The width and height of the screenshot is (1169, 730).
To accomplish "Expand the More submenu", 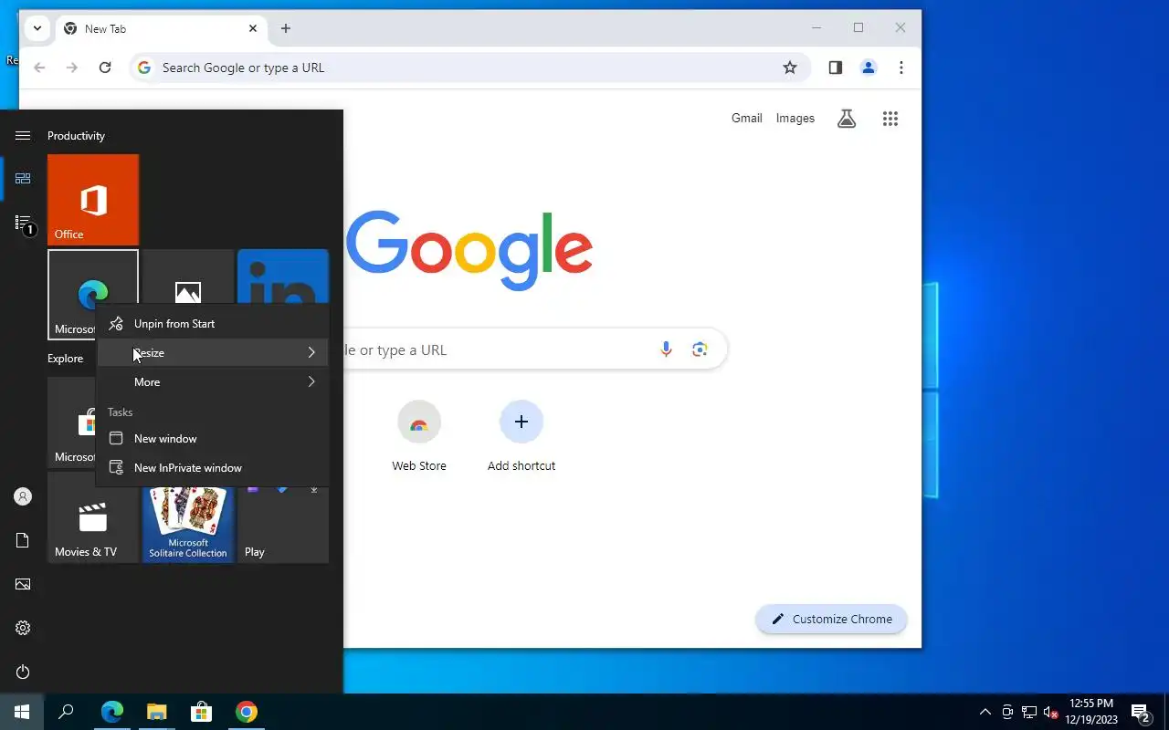I will pos(212,382).
